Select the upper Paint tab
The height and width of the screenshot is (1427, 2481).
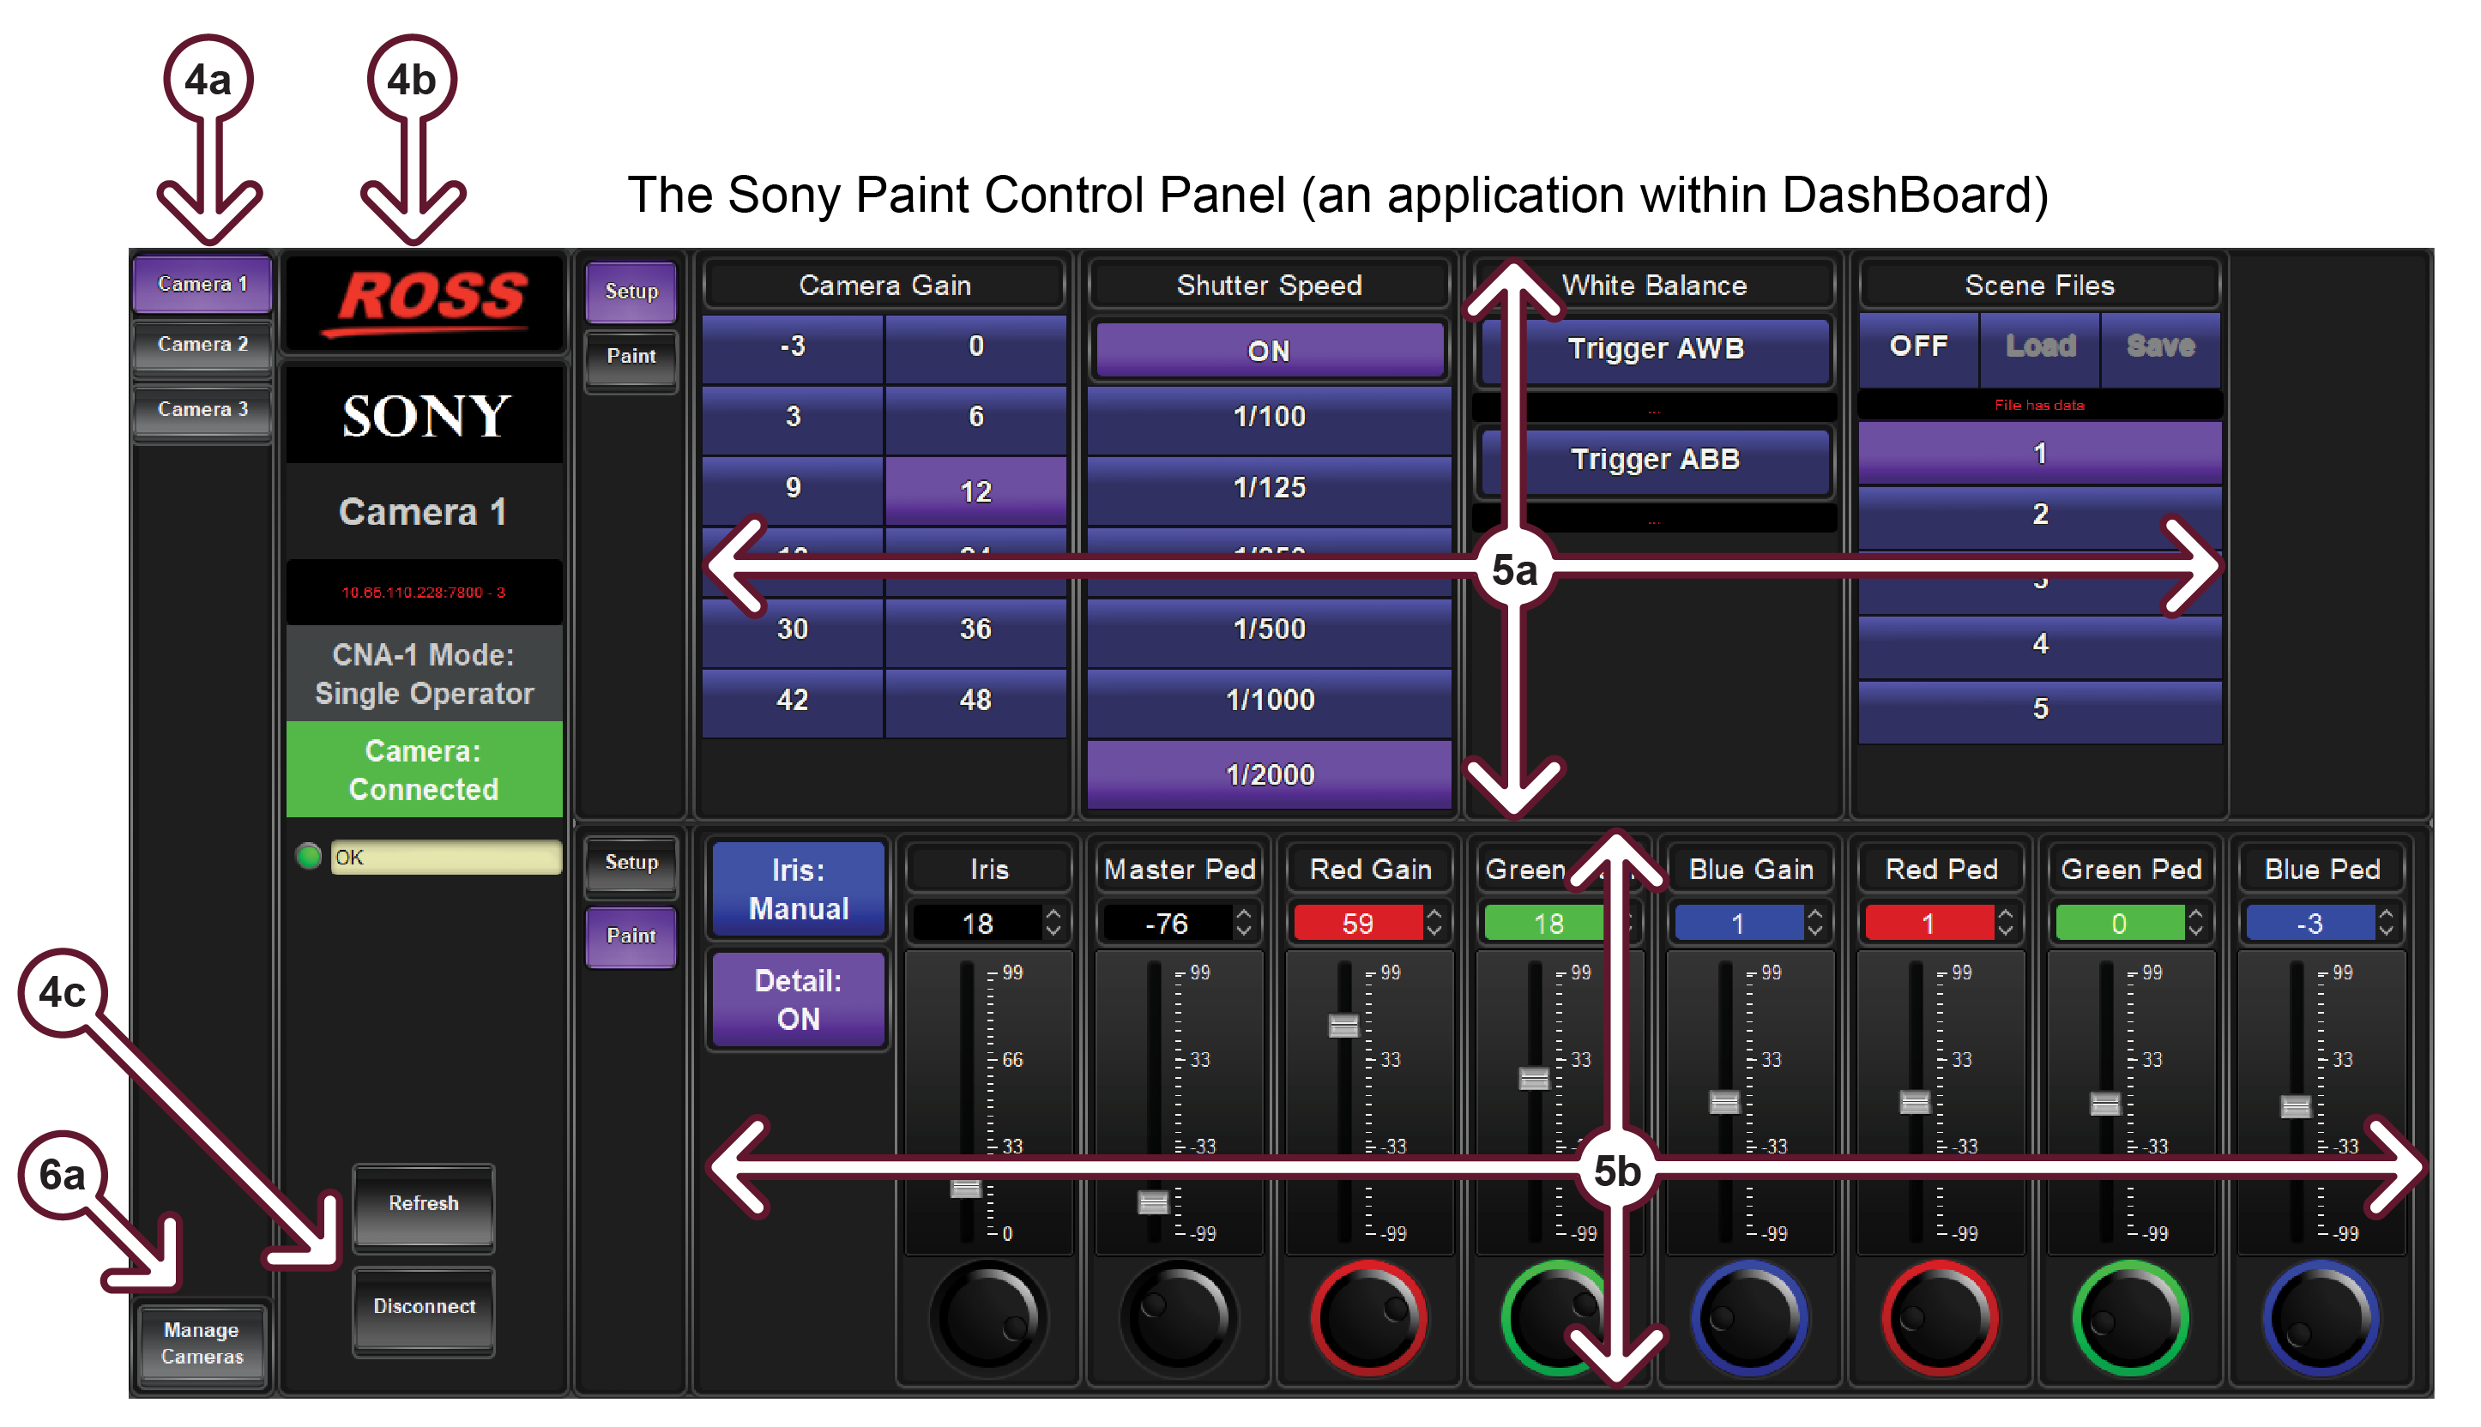coord(631,357)
